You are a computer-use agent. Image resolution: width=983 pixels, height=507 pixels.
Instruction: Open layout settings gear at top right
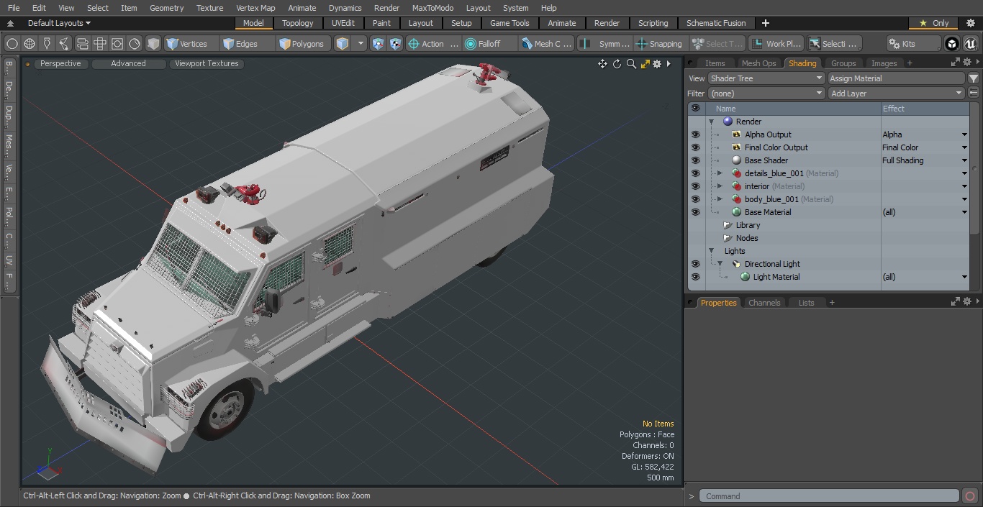[970, 23]
